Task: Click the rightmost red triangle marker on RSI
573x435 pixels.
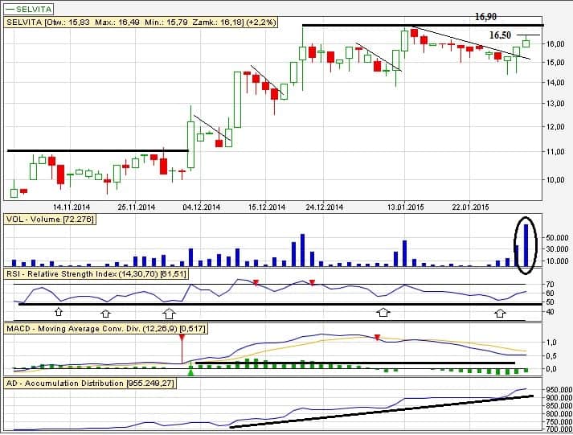Action: 312,282
